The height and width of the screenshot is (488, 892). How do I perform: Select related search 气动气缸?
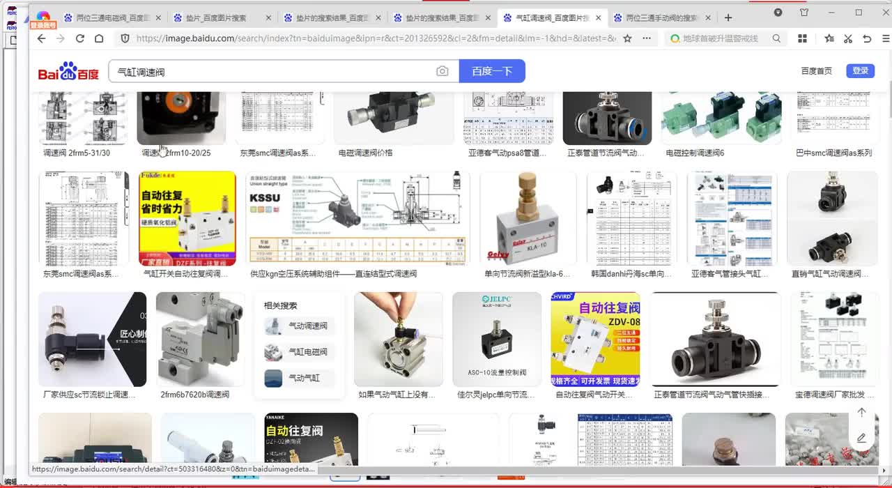[x=300, y=378]
